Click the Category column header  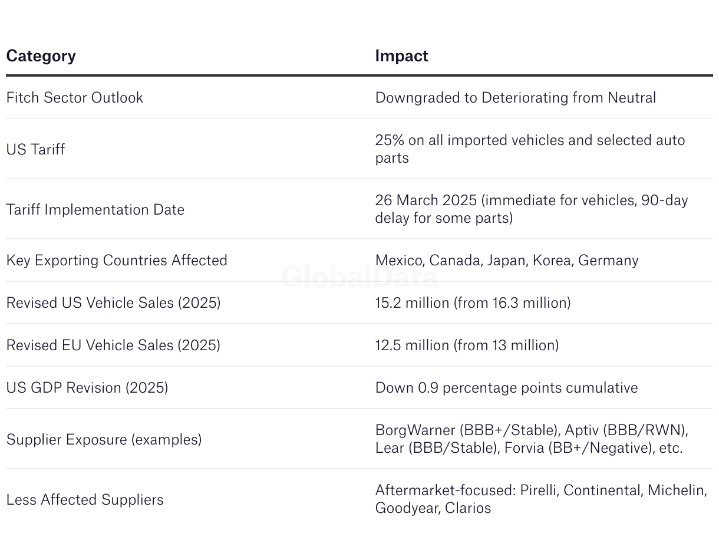pos(41,56)
